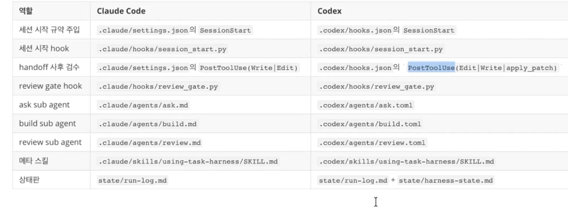The height and width of the screenshot is (208, 568).
Task: Click .claude/hooks/review_gate.py path
Action: tap(158, 87)
